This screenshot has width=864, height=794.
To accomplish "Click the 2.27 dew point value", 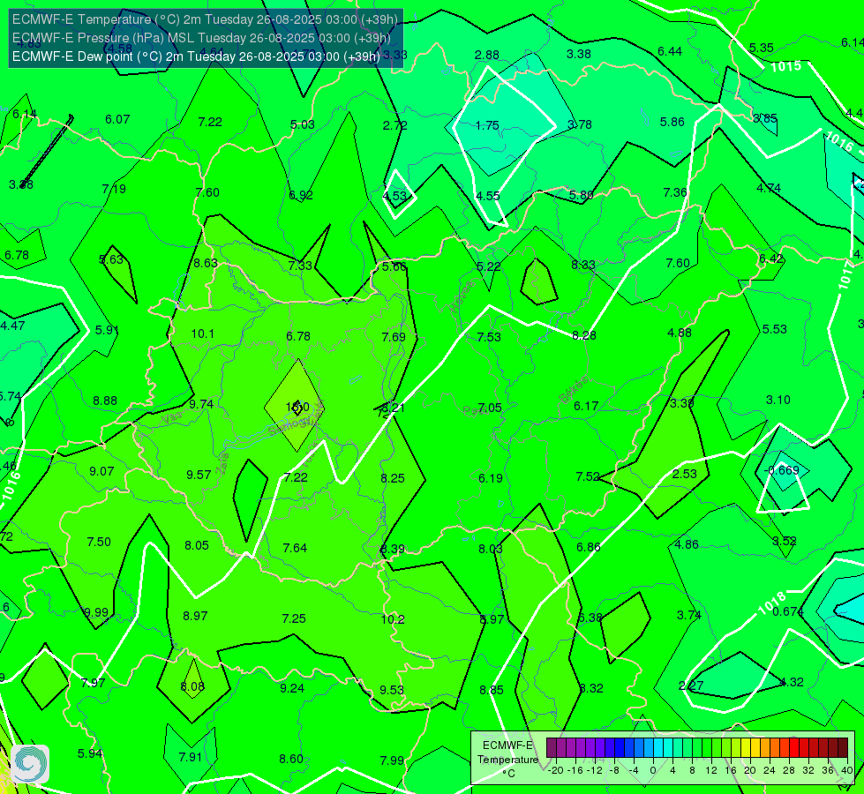I will (691, 685).
